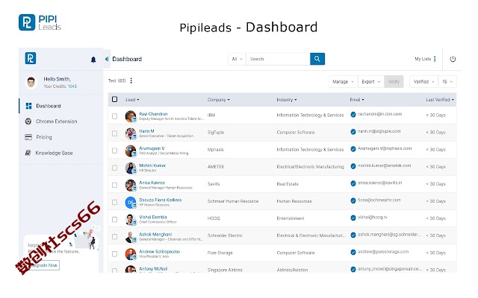Click the Dashboard grid icon in the sidebar
This screenshot has width=478, height=298.
tap(28, 106)
